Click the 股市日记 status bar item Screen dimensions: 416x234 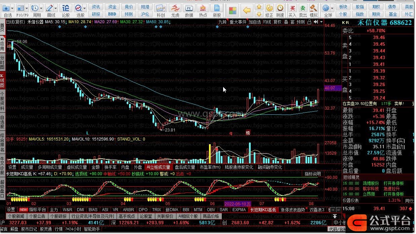tap(29, 229)
